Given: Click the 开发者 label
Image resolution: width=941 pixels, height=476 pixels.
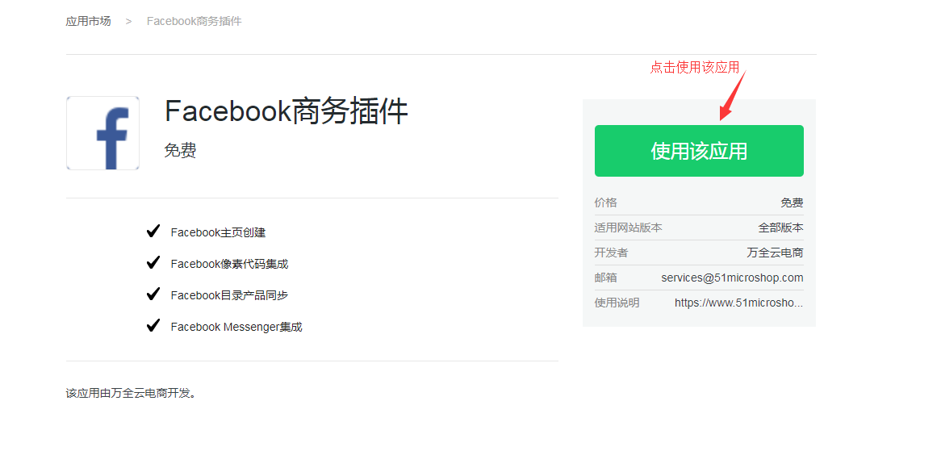Looking at the screenshot, I should click(x=611, y=253).
